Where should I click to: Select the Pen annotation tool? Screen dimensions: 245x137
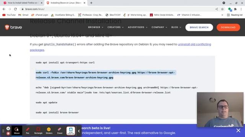coord(28,131)
